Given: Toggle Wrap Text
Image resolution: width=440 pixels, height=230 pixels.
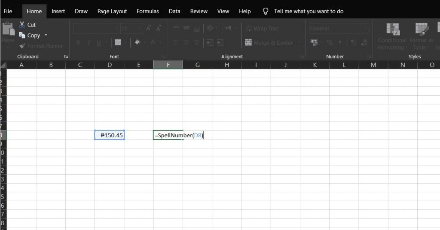Looking at the screenshot, I should coord(262,28).
